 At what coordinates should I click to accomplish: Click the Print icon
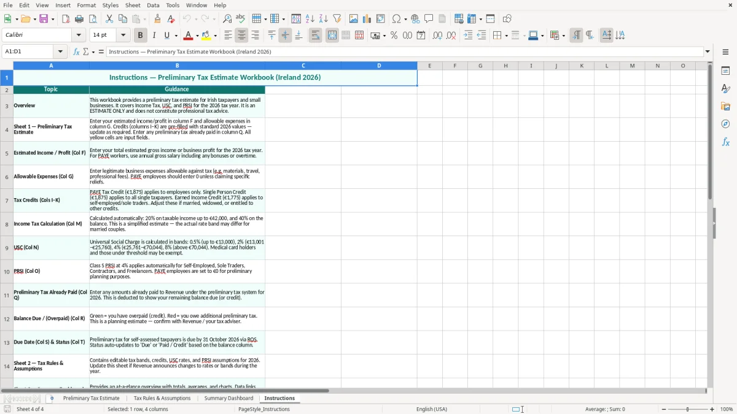[x=79, y=19]
